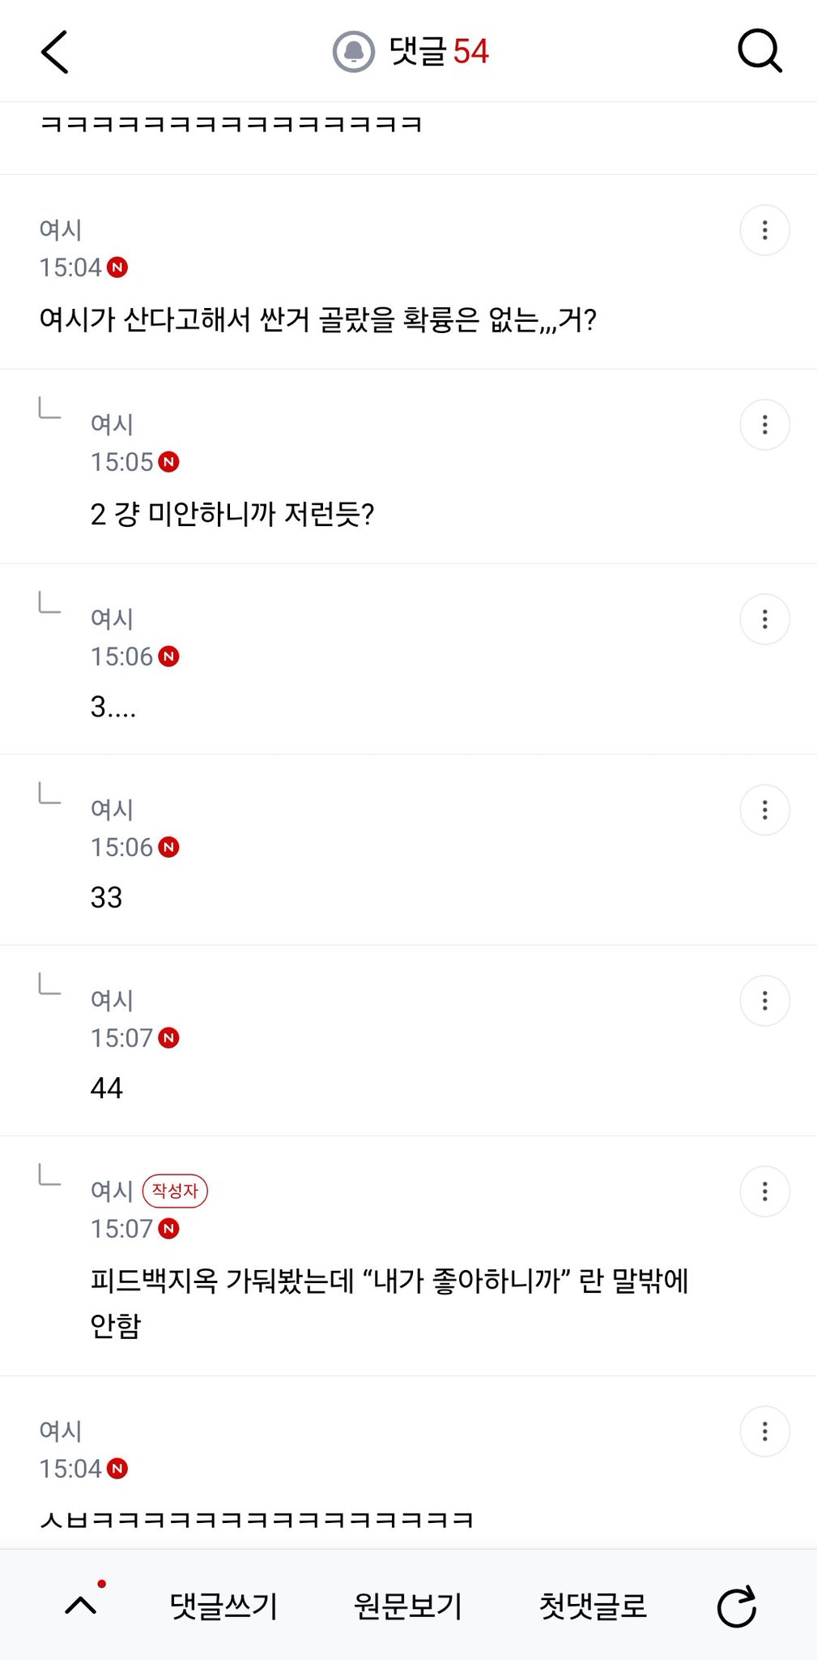Go back using the top-left arrow

[55, 52]
